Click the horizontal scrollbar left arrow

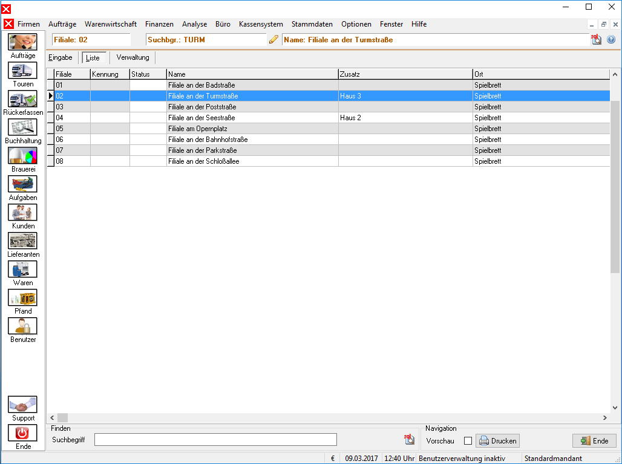[x=52, y=417]
